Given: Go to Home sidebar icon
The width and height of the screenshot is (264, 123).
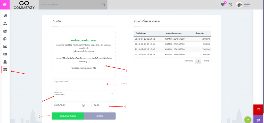Looking at the screenshot, I should click(5, 16).
